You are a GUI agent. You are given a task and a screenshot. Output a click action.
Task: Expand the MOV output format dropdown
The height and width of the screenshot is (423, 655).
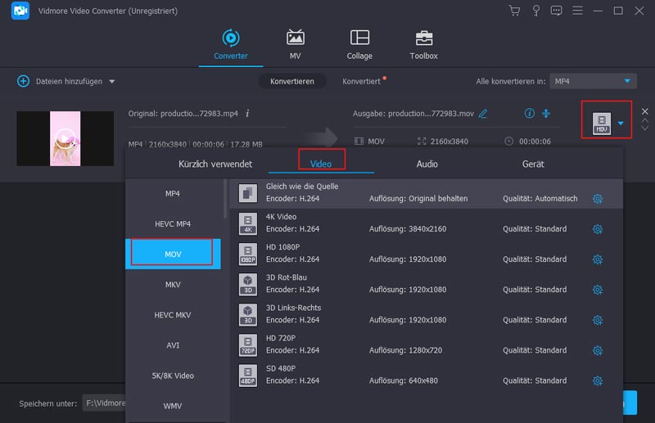(620, 124)
